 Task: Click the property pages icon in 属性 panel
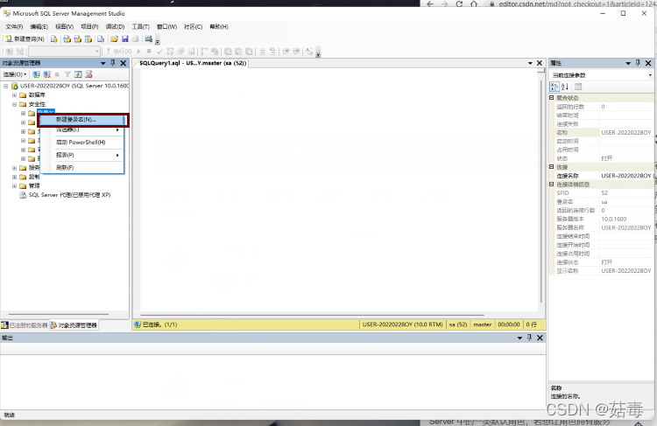578,87
